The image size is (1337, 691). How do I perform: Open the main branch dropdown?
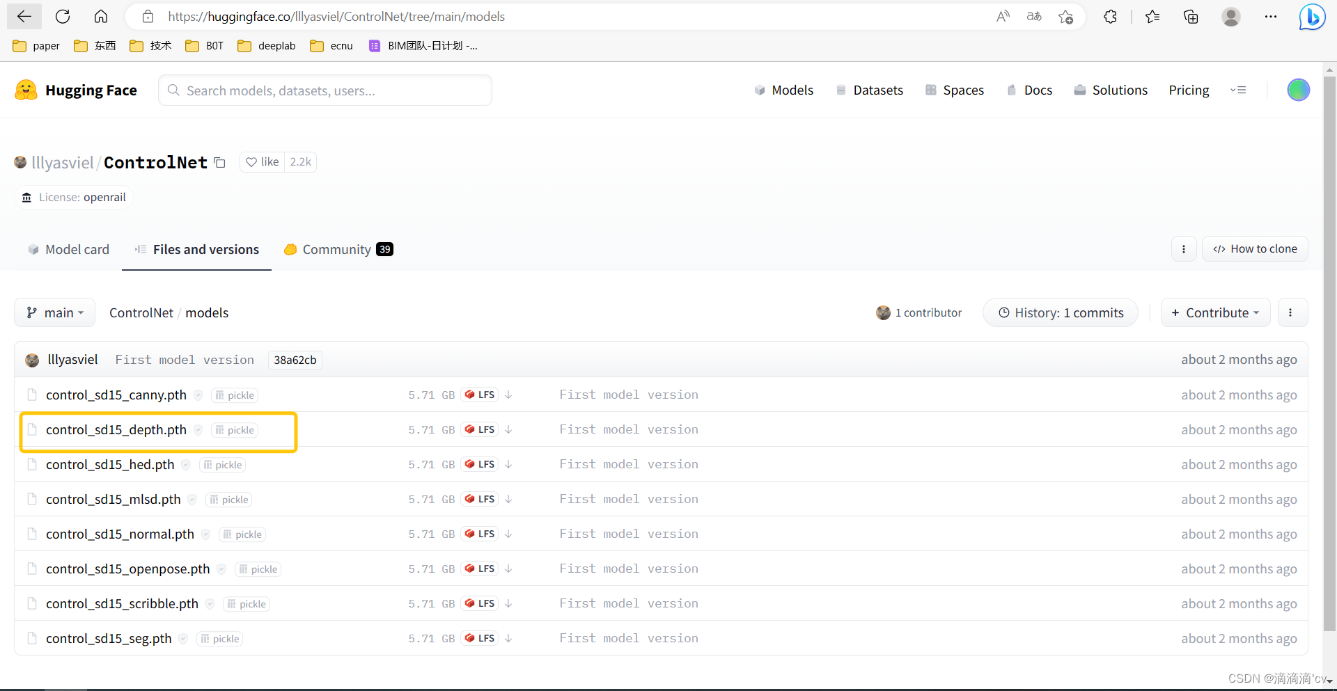pos(55,312)
